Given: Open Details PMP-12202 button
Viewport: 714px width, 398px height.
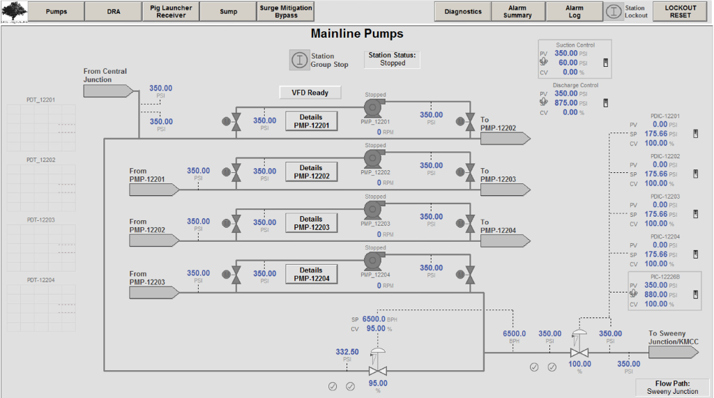Looking at the screenshot, I should click(310, 172).
